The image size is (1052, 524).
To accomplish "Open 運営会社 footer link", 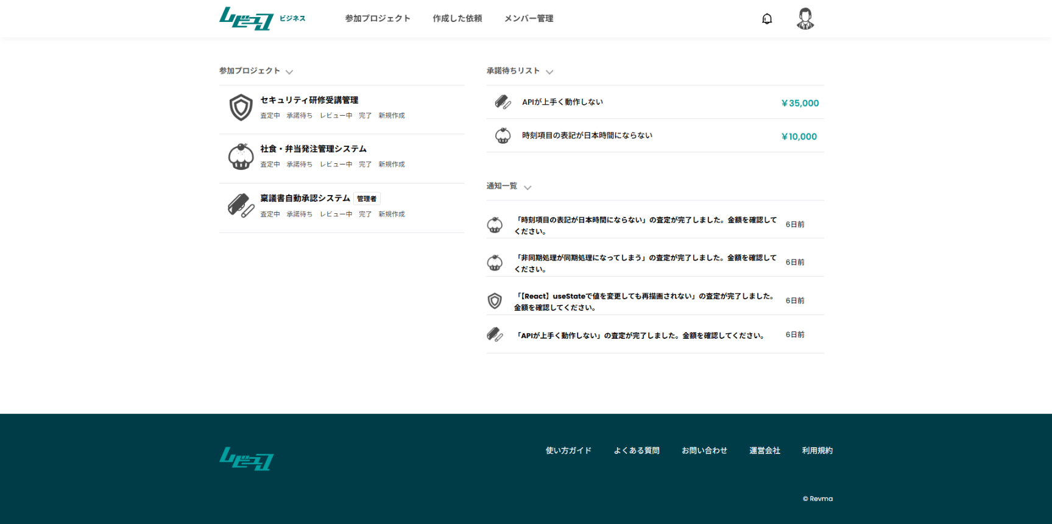I will point(764,450).
